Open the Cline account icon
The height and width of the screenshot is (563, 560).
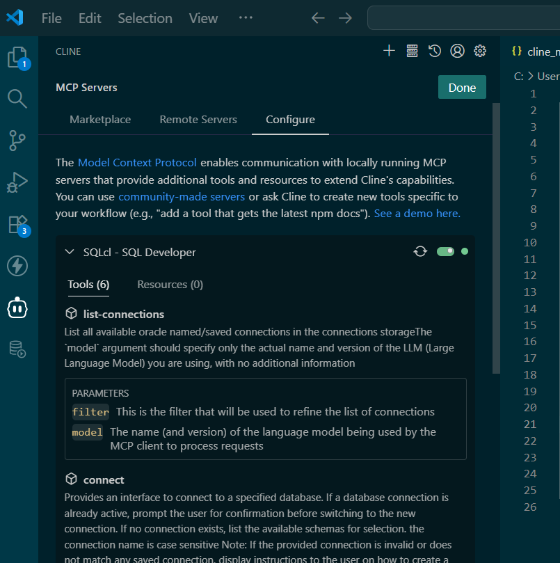[x=457, y=50]
